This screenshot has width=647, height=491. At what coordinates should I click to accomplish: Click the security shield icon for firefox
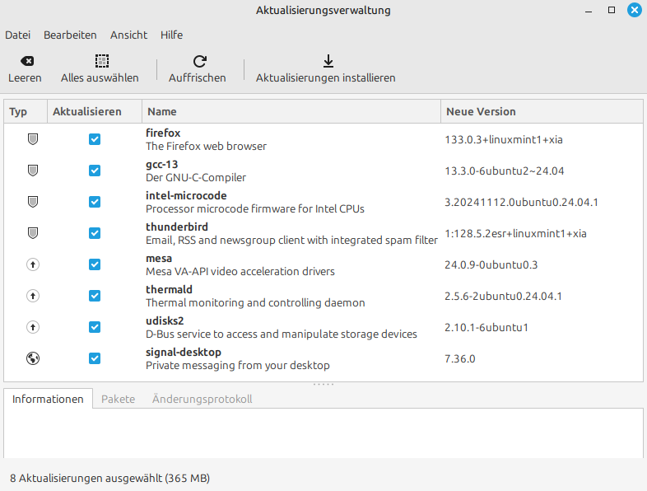tap(33, 139)
